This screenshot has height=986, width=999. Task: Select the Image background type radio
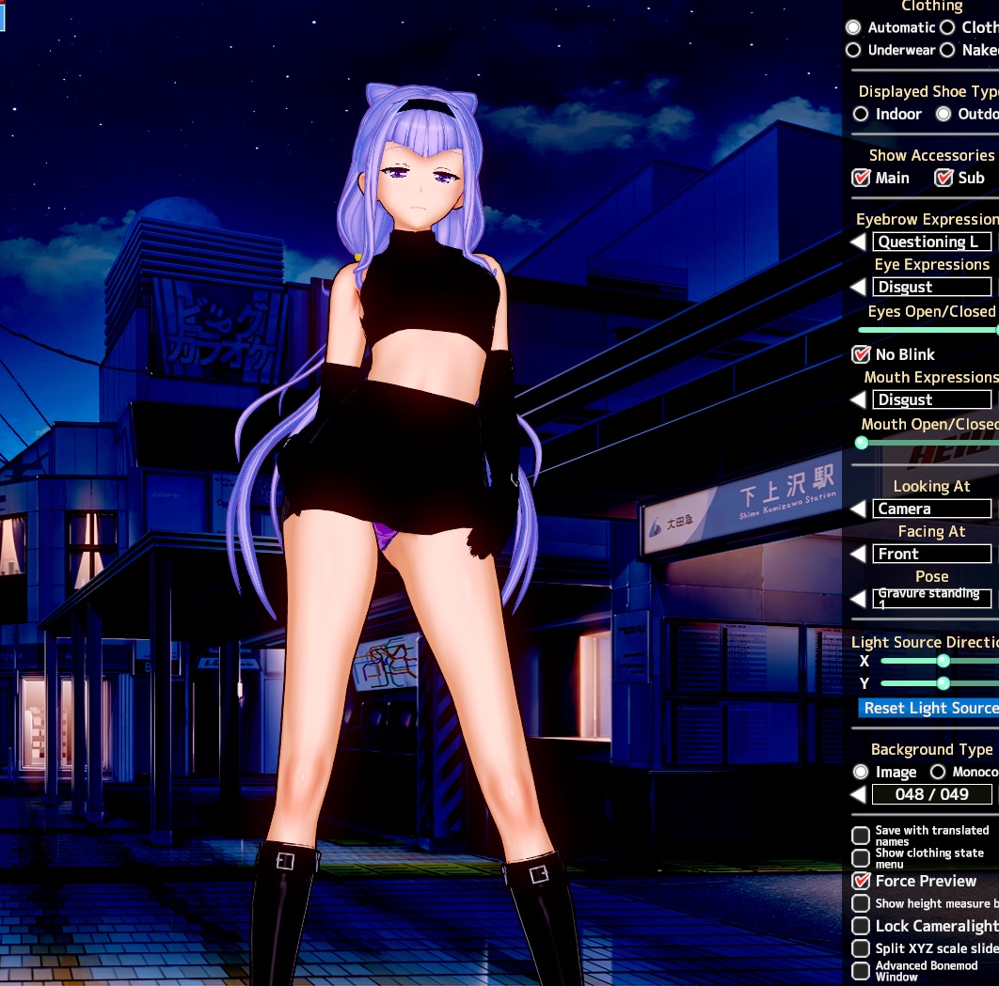coord(861,772)
